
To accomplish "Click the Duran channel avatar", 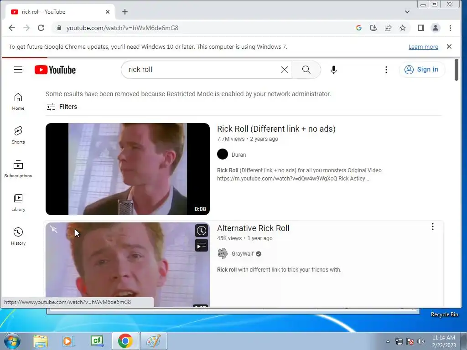I will tap(223, 154).
